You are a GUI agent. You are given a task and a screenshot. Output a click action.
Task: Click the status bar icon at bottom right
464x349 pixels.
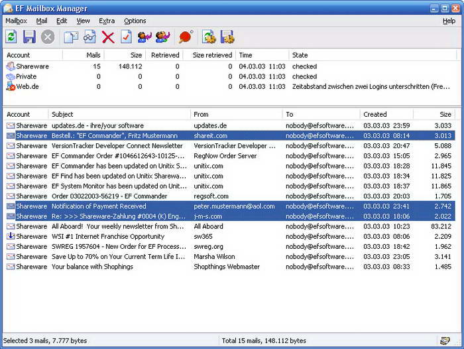445,340
